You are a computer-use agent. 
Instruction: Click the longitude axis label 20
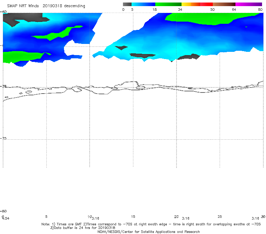[x=176, y=216]
